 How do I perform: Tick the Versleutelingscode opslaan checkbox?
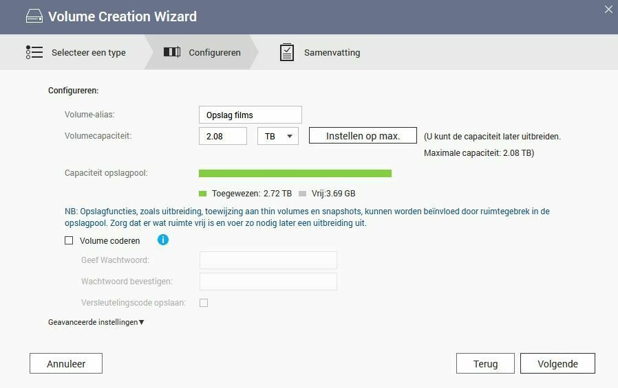[x=204, y=303]
